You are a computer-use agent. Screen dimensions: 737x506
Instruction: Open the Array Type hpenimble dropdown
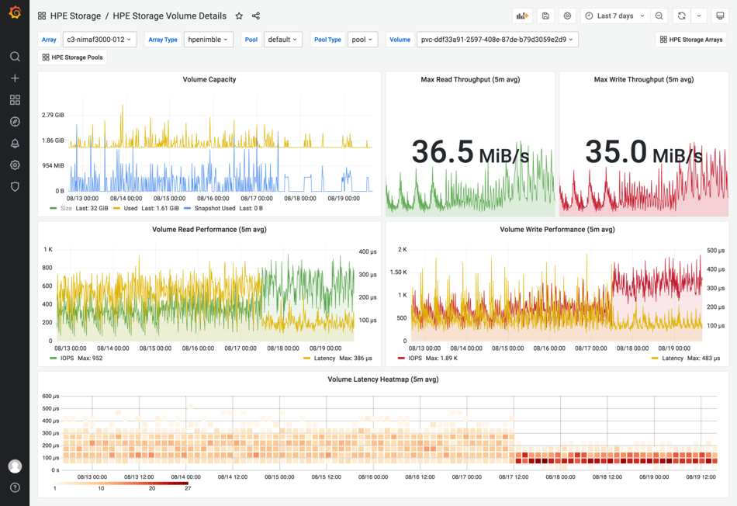click(208, 40)
